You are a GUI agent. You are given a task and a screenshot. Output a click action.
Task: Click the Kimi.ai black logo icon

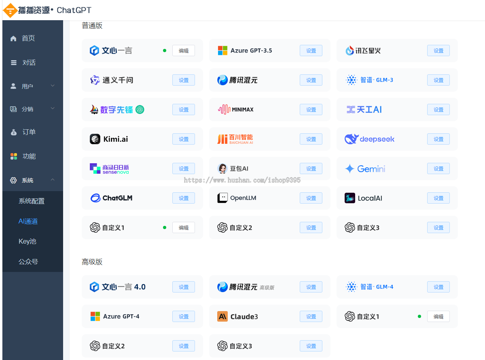95,139
